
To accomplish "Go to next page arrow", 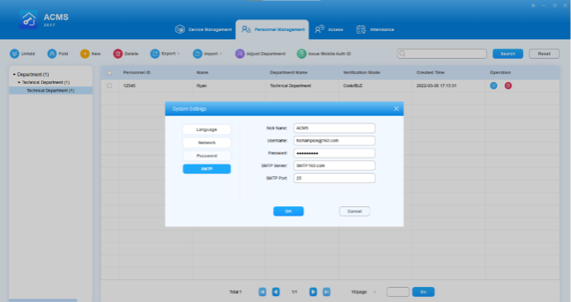I will coord(313,292).
